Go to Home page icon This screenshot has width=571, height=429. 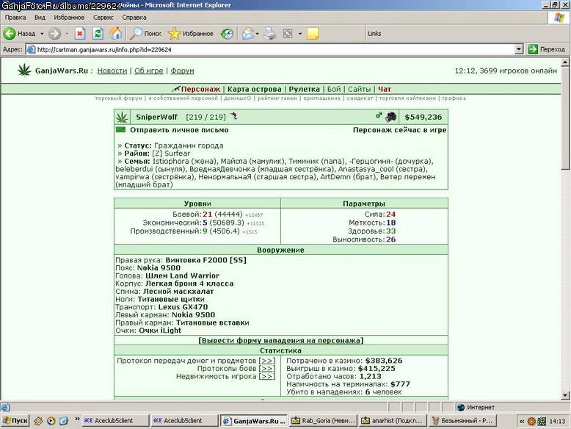click(115, 34)
